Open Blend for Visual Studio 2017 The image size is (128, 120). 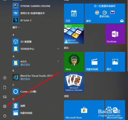click(x=36, y=77)
